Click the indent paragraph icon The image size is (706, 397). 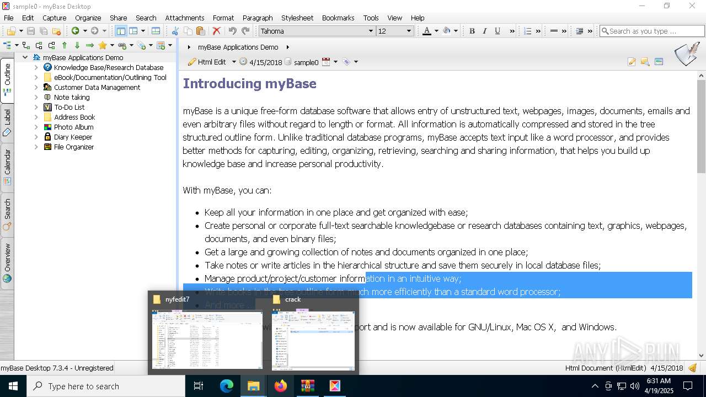click(x=580, y=31)
